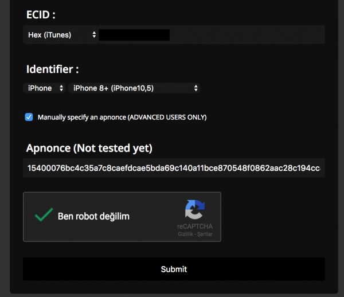Uncheck the manually specify apnonce checkbox
344x297 pixels.
click(x=29, y=117)
